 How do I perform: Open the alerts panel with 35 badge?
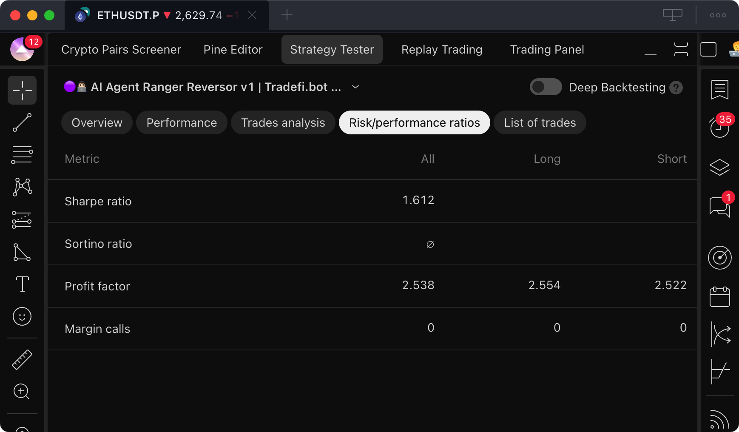pos(719,127)
